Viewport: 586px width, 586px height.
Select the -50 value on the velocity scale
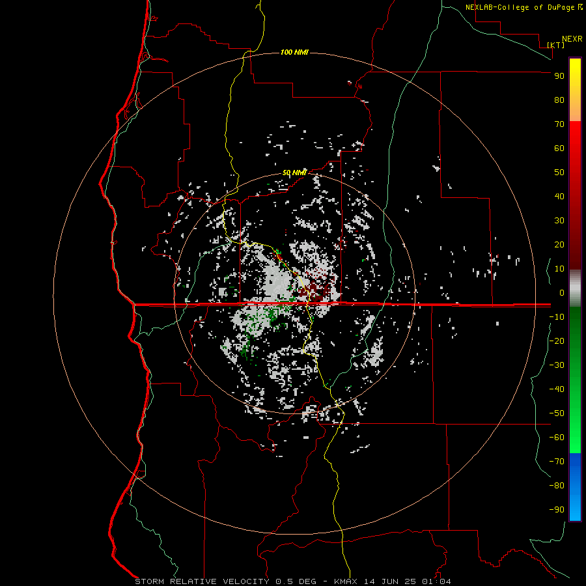coord(557,413)
